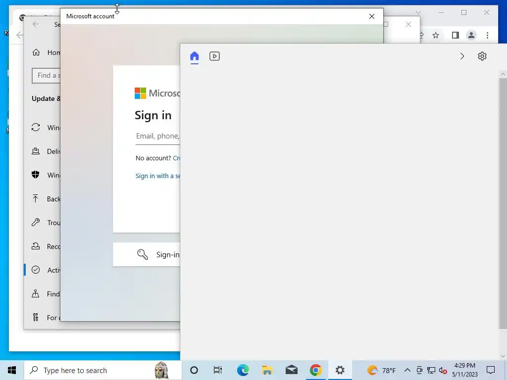Image resolution: width=507 pixels, height=380 pixels.
Task: Toggle Chrome side panel icon
Action: point(456,35)
